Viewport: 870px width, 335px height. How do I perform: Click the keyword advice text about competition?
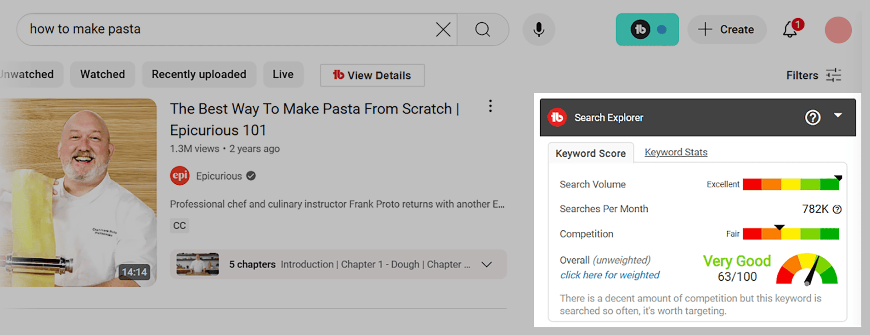coord(690,305)
